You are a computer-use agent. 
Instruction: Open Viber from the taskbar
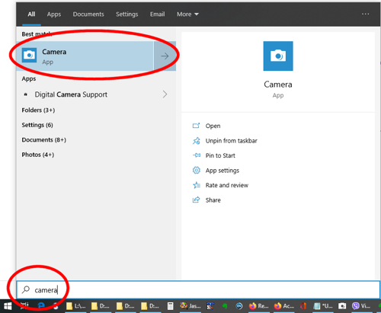[x=361, y=306]
